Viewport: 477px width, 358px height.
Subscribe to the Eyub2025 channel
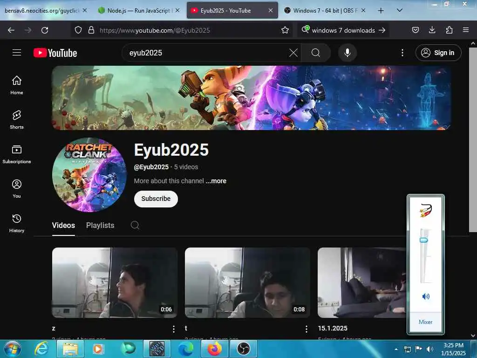tap(156, 199)
